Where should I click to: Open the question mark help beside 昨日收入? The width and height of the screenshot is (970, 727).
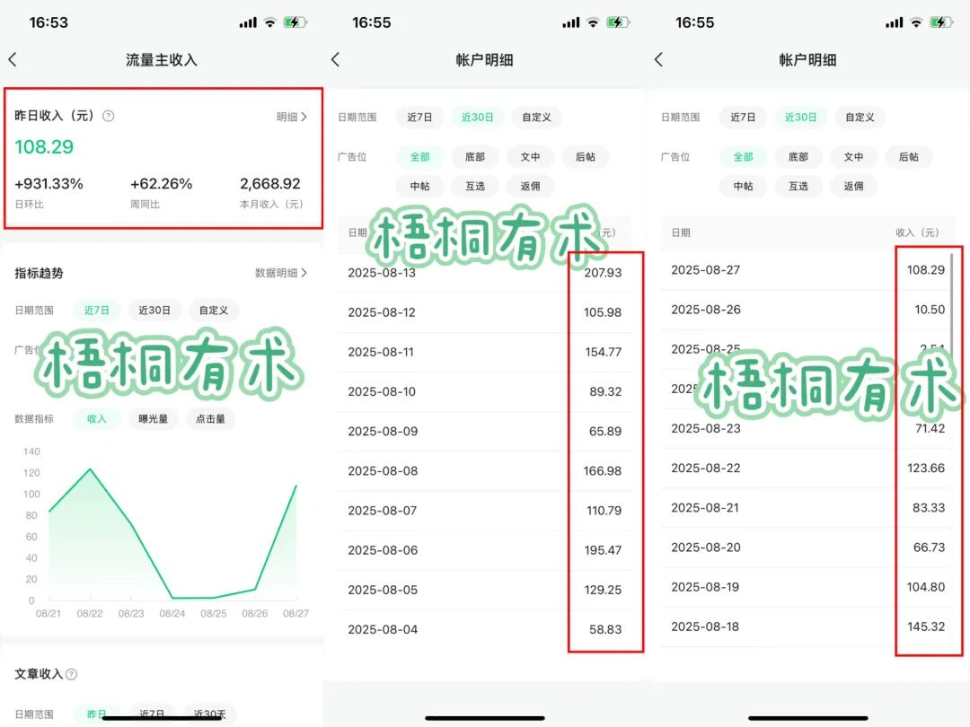coord(110,116)
